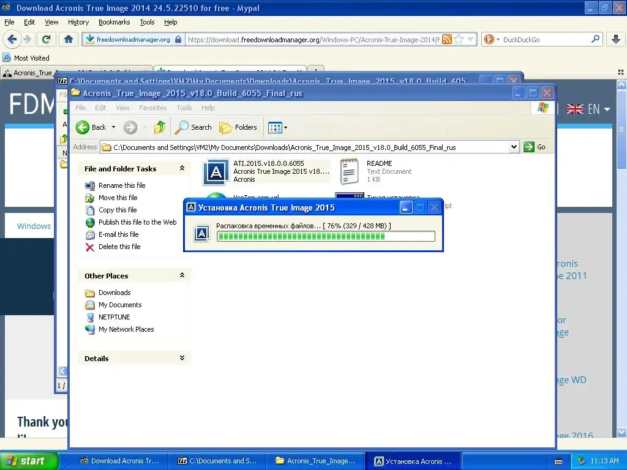Click the DuckDuckGo search magnifier icon
The image size is (627, 470).
(595, 39)
